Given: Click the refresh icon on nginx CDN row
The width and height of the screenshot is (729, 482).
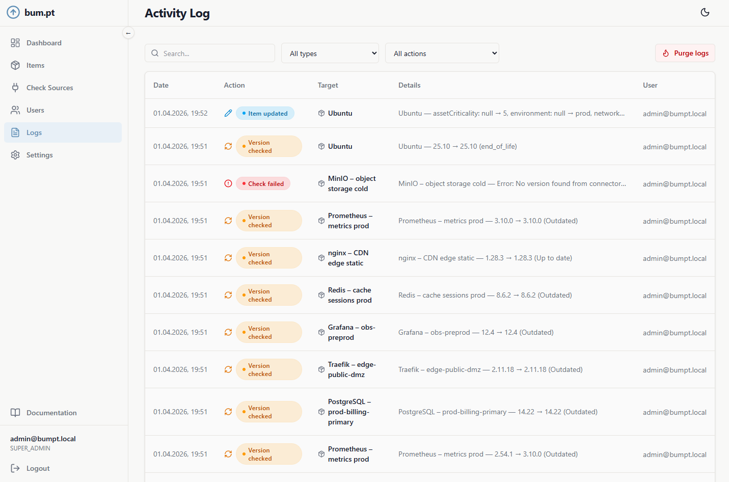Looking at the screenshot, I should (228, 258).
